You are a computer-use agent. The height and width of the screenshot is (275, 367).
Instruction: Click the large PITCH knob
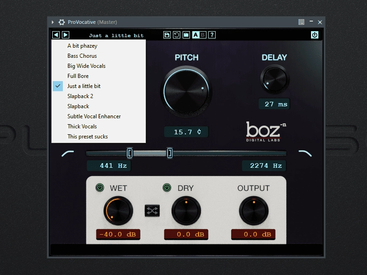[186, 92]
